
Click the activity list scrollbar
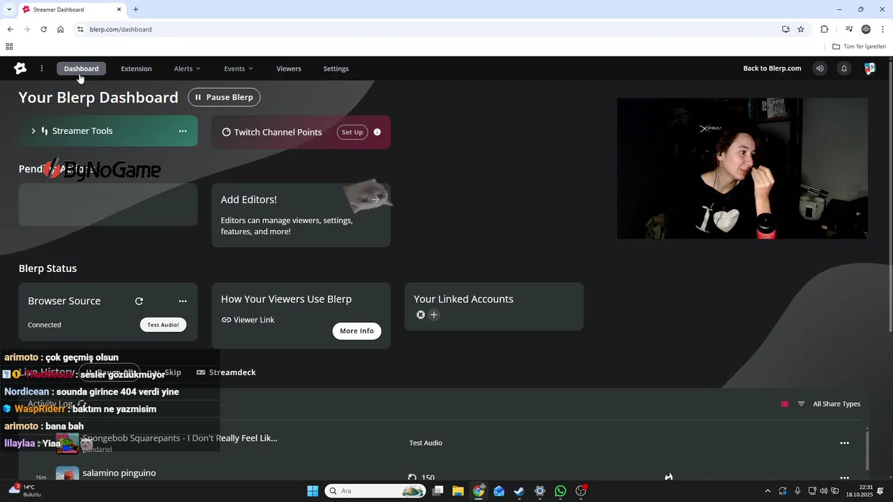click(869, 450)
